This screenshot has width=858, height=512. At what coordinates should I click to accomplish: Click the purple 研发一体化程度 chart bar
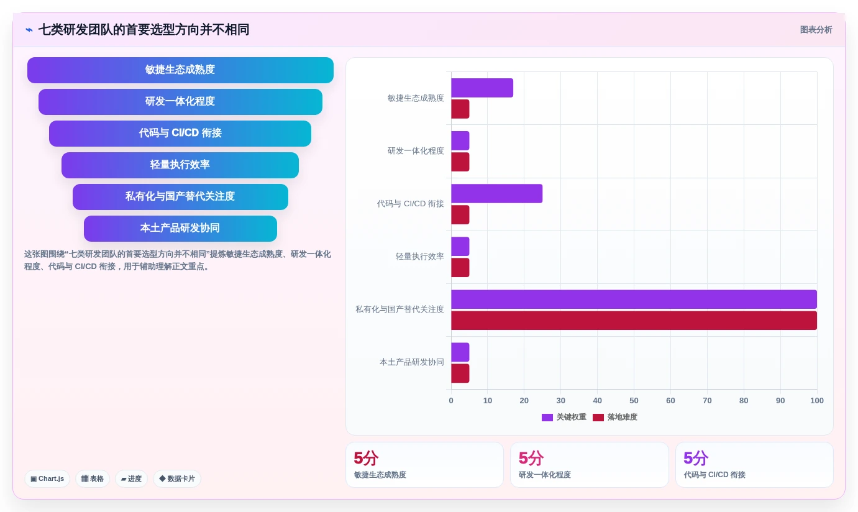(x=460, y=140)
